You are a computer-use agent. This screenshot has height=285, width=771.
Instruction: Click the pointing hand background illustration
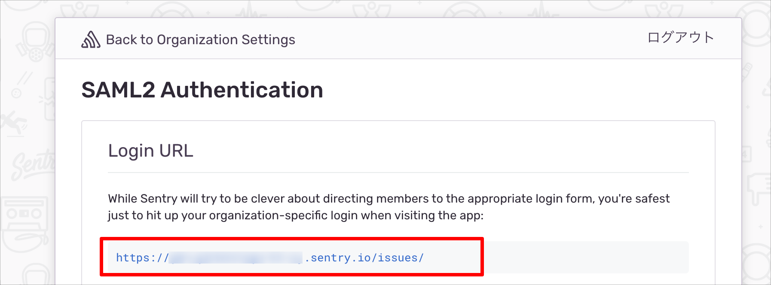coord(758,189)
